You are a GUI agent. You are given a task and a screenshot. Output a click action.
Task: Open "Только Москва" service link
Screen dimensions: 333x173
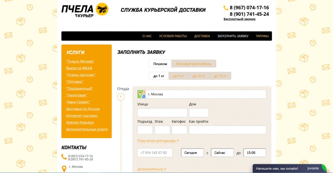pyautogui.click(x=80, y=62)
